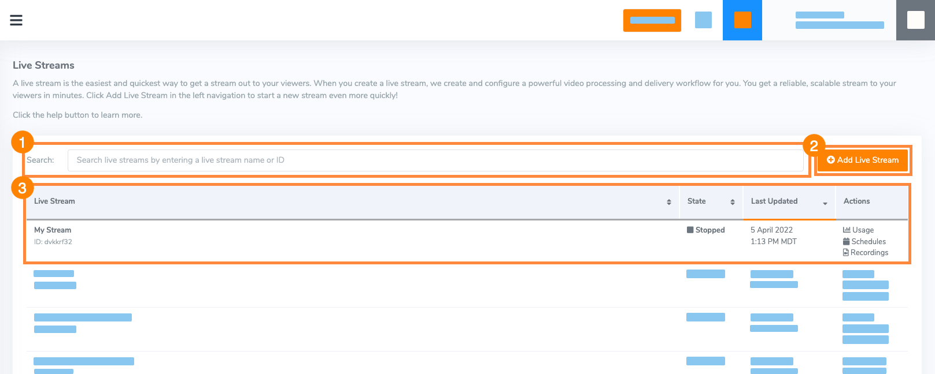Toggle Last Updated sort direction arrow
Viewport: 935px width, 374px height.
tap(825, 203)
